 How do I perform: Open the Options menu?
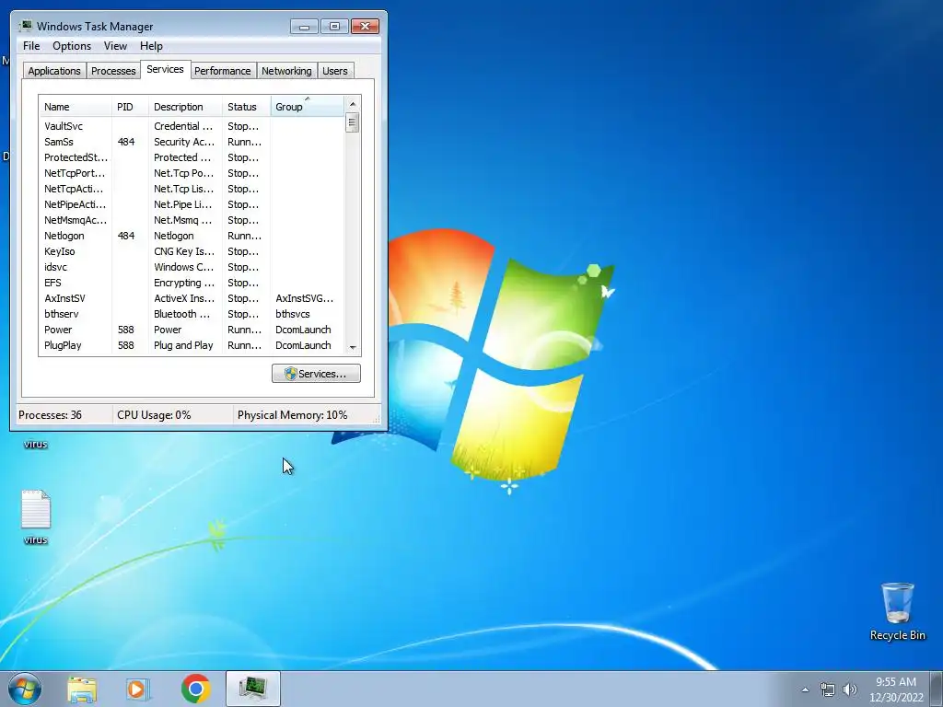(72, 46)
